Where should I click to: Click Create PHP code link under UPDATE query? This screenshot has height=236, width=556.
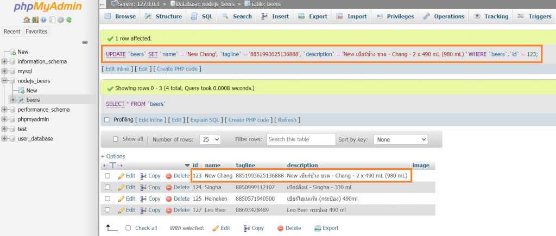click(x=178, y=69)
